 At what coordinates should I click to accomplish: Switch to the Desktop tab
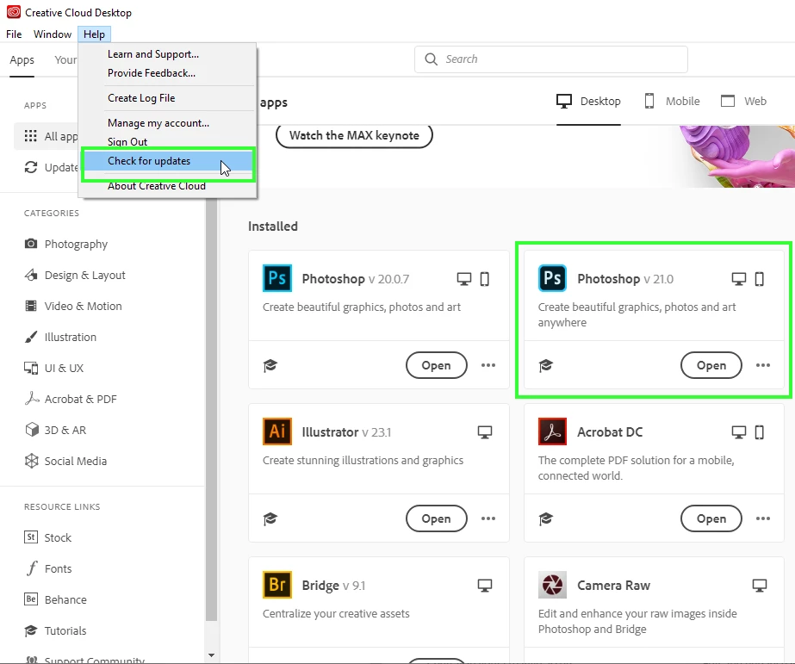pyautogui.click(x=588, y=102)
